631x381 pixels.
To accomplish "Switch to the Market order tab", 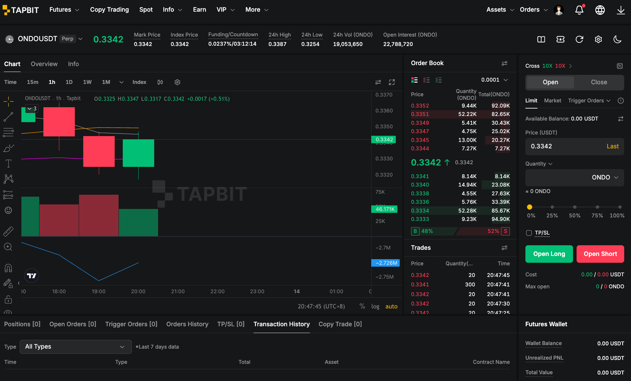I will (553, 101).
